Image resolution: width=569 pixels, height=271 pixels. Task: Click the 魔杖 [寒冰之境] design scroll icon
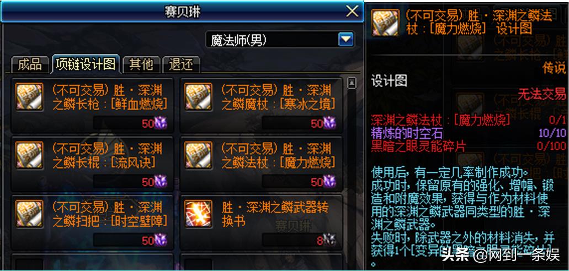(198, 96)
